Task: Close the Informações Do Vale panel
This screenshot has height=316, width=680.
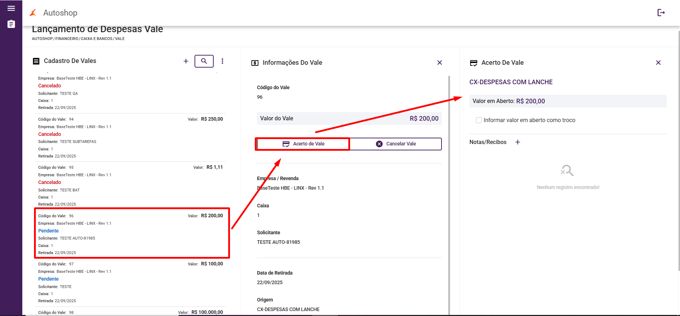Action: click(x=439, y=63)
